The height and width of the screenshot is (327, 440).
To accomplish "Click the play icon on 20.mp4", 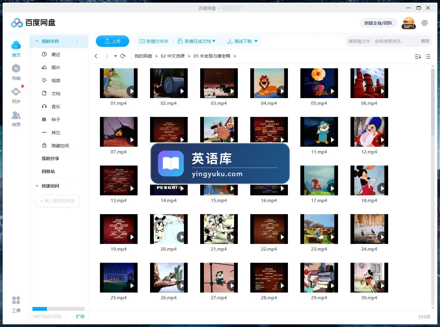I will 182,237.
